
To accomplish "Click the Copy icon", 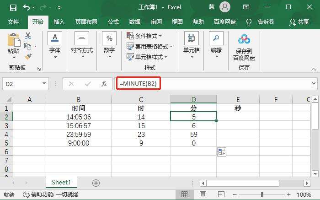I will click(x=27, y=46).
